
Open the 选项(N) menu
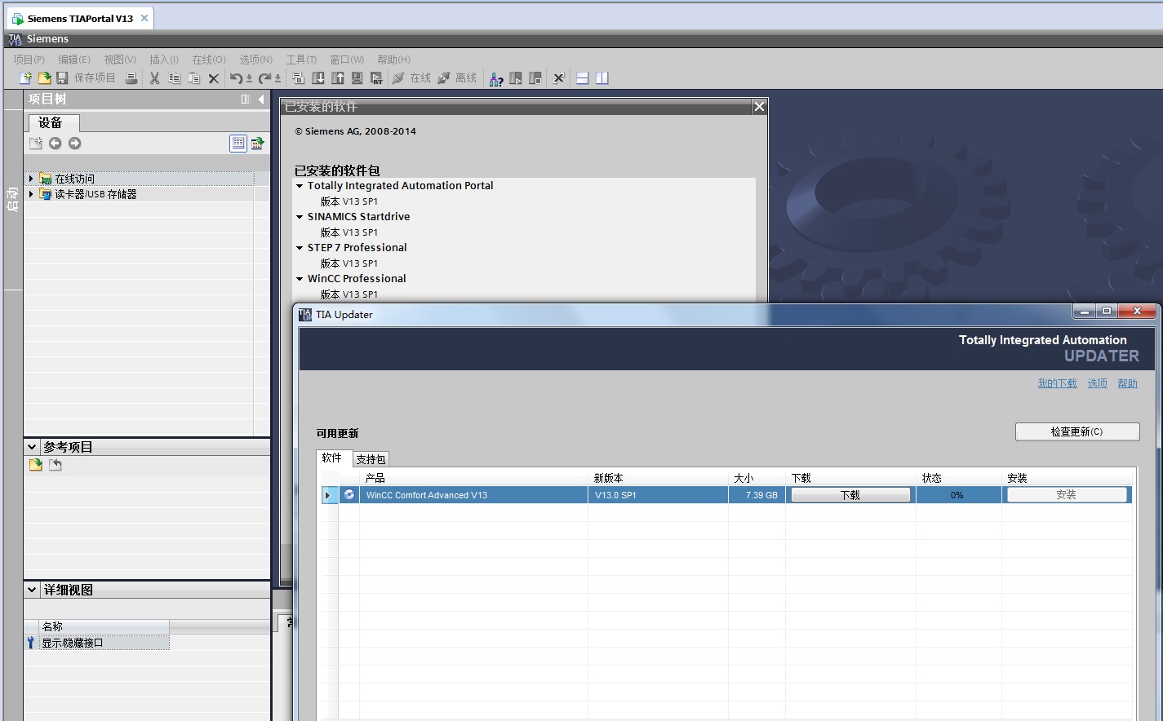(x=256, y=60)
